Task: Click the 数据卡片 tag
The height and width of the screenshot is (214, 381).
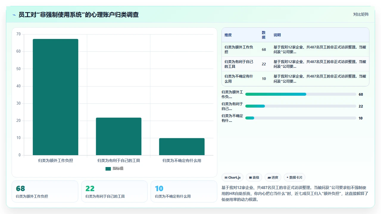Action: pos(294,177)
